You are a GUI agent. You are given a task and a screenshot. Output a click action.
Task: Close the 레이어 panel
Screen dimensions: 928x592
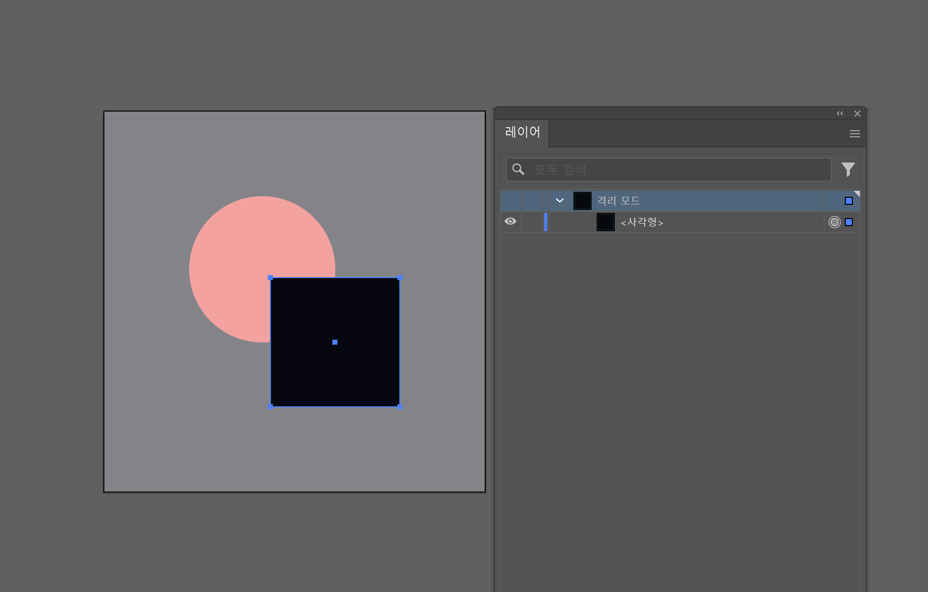click(x=857, y=114)
